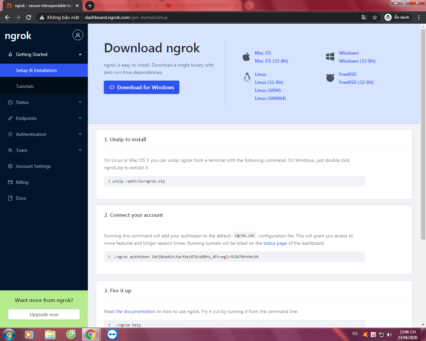Click the translate page icon in address bar
This screenshot has height=341, width=426.
click(364, 17)
